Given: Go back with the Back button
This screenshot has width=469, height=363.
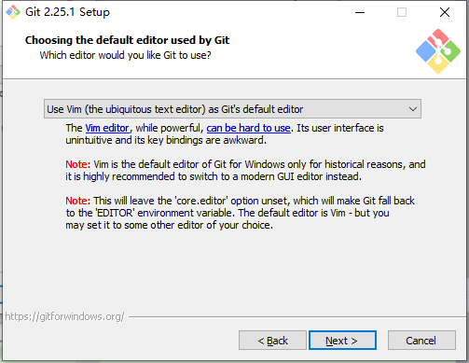Looking at the screenshot, I should 272,341.
